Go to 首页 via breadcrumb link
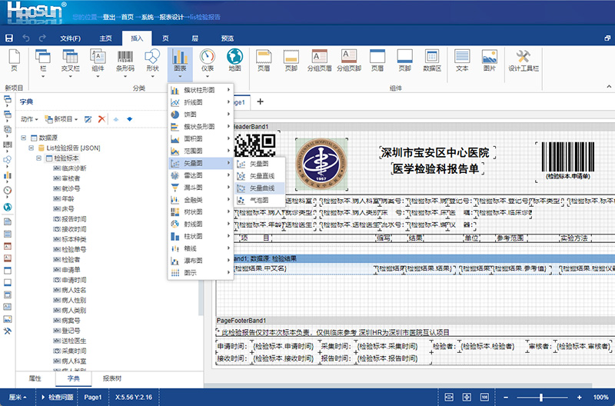Viewport: 615px width, 406px height. 128,17
